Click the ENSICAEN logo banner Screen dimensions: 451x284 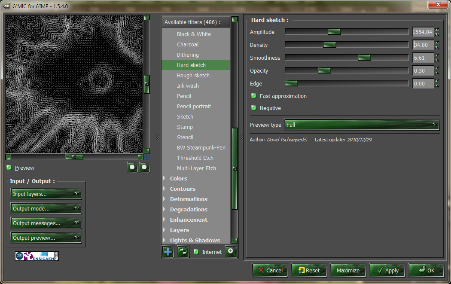tap(37, 256)
